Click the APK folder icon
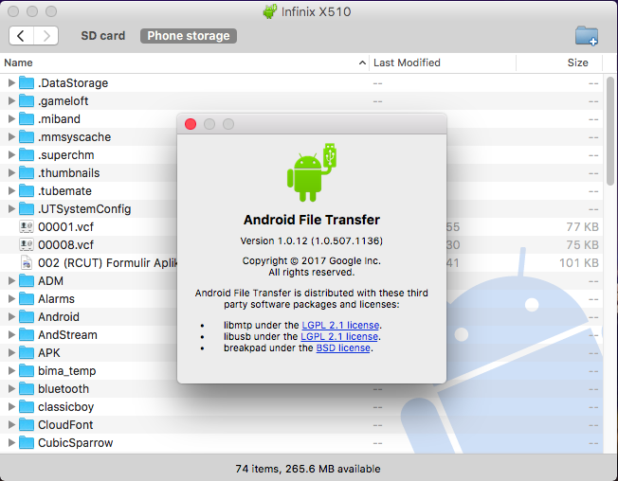618x481 pixels. coord(27,352)
